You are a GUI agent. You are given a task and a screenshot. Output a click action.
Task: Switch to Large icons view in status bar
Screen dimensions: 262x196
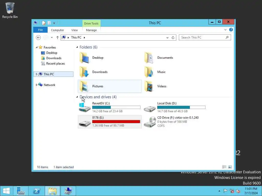click(230, 167)
